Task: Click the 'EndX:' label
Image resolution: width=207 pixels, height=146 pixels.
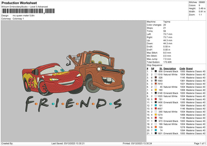Action: 150,46
